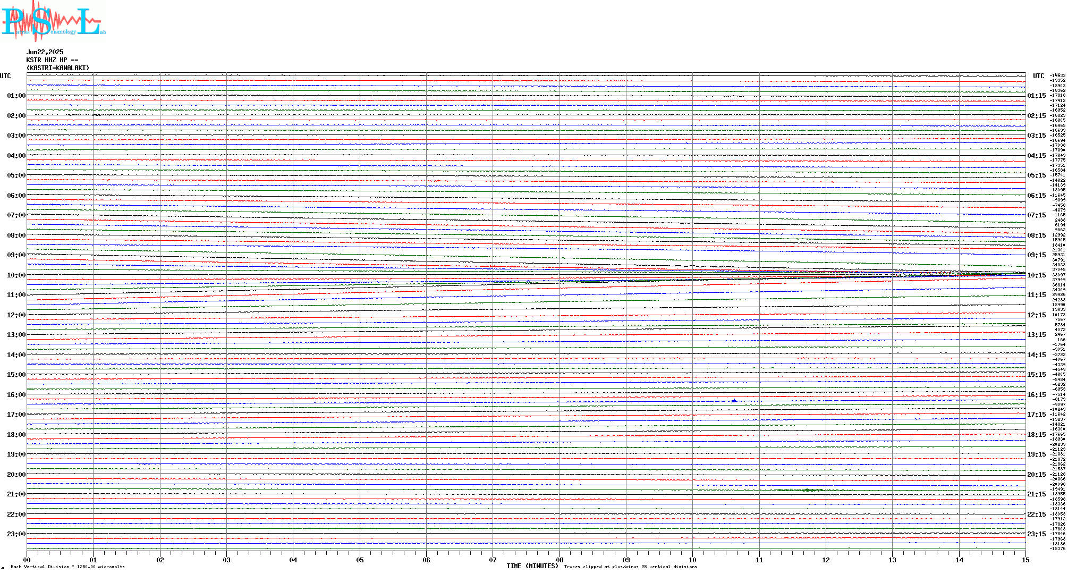Click the UTC label at the left
The height and width of the screenshot is (574, 1068).
(x=5, y=76)
